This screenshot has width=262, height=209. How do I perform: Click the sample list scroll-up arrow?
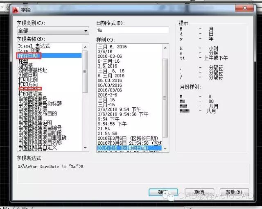click(x=165, y=48)
